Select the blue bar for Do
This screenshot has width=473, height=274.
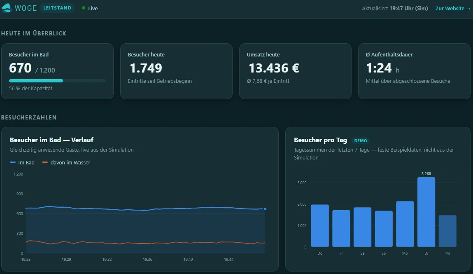click(x=320, y=226)
